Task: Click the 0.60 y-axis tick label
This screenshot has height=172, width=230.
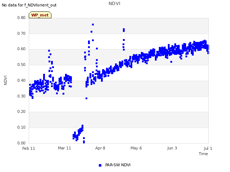Action: pos(22,49)
